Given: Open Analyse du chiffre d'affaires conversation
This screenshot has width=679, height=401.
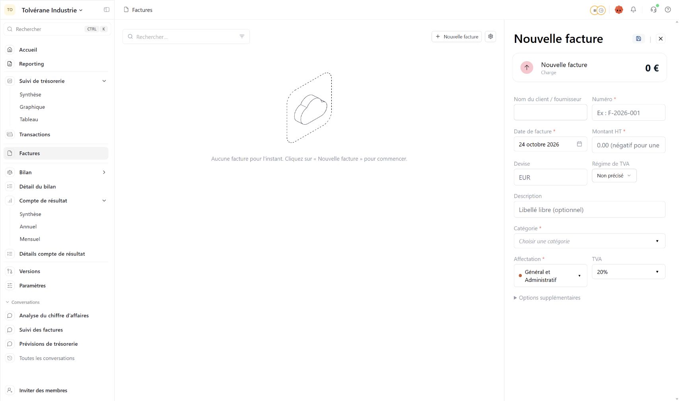Looking at the screenshot, I should tap(56, 316).
